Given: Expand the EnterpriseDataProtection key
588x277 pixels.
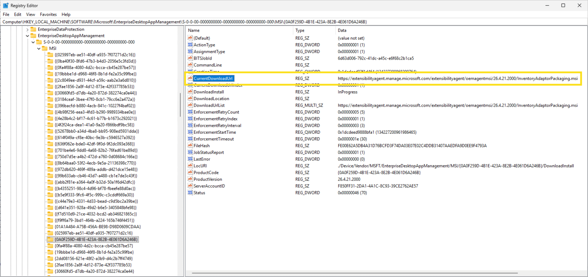Looking at the screenshot, I should click(27, 29).
